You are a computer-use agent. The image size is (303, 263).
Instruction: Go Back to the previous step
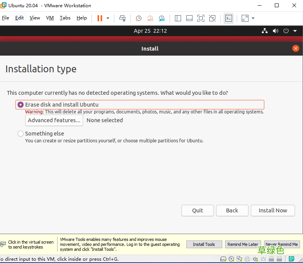(x=232, y=210)
